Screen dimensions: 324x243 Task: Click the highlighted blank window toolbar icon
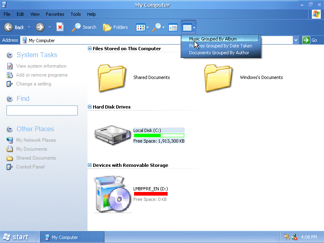coord(187,27)
